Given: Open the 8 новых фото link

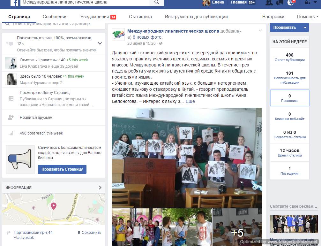Looking at the screenshot, I should pyautogui.click(x=147, y=37).
